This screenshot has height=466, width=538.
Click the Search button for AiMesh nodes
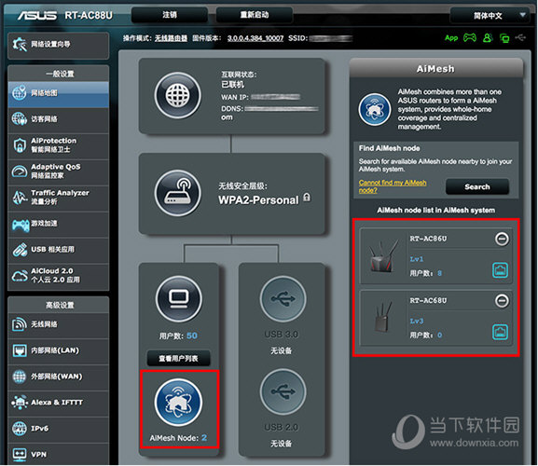pyautogui.click(x=476, y=186)
